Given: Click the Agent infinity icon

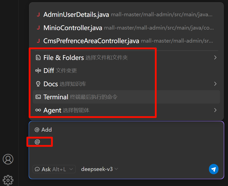Looking at the screenshot, I should (x=38, y=110).
